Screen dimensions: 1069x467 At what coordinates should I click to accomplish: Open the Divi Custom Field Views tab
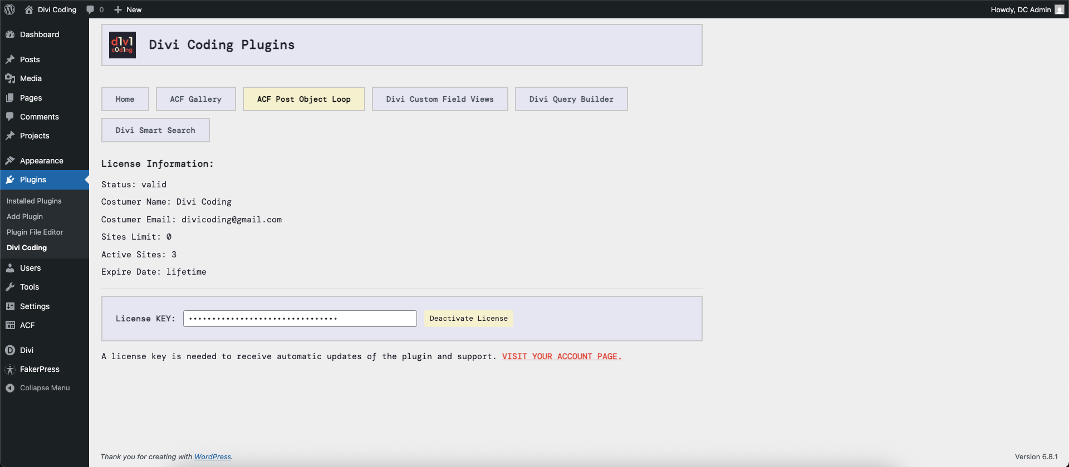pyautogui.click(x=440, y=99)
